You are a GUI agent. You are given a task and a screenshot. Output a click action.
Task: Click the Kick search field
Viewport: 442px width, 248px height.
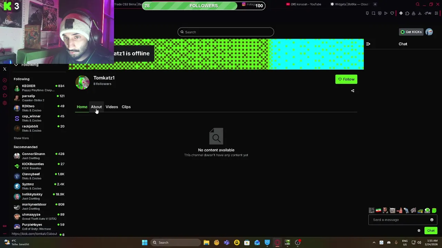pos(225,32)
